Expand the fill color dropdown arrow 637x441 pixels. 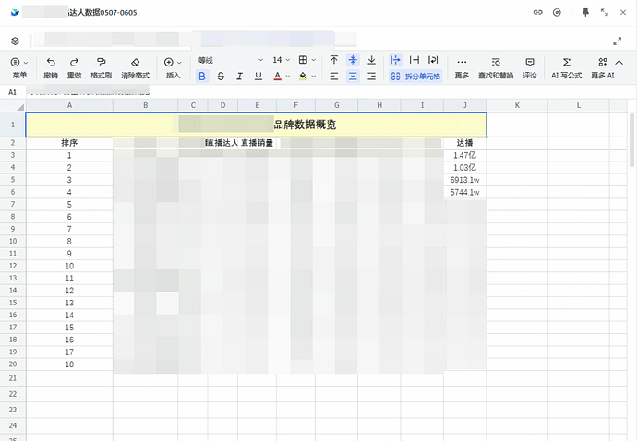[x=314, y=76]
